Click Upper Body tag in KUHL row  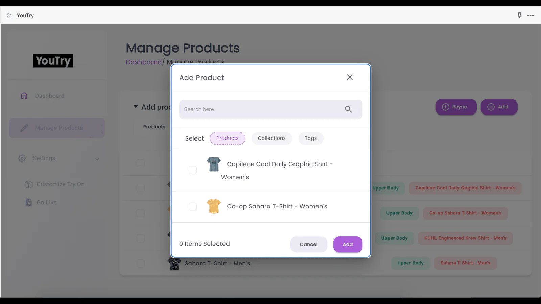point(394,238)
